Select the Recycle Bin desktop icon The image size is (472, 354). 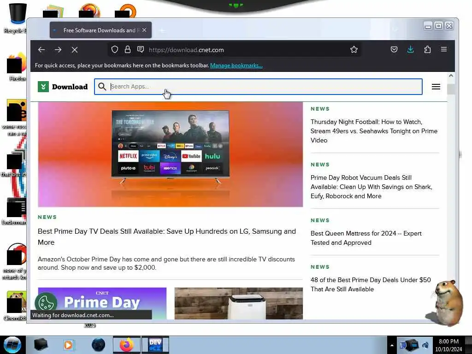click(x=18, y=18)
